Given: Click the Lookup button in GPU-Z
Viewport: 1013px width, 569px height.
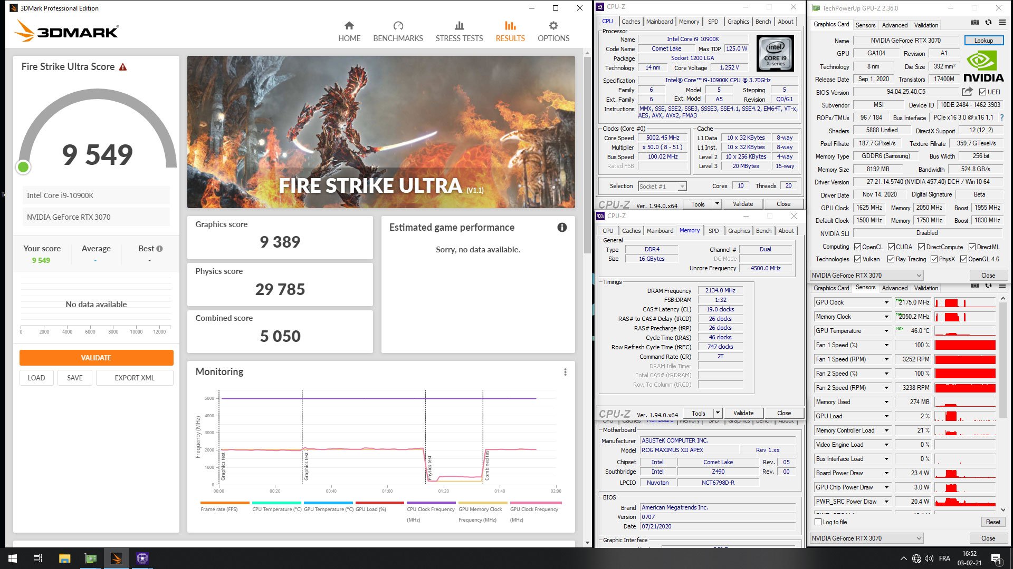Looking at the screenshot, I should pyautogui.click(x=983, y=41).
